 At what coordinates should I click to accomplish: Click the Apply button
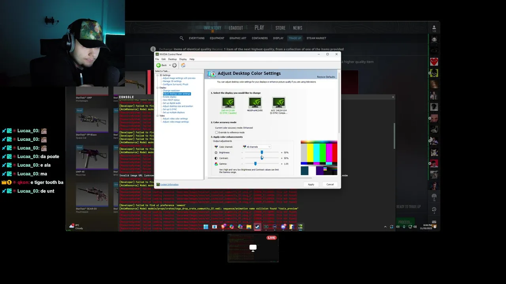coord(311,184)
